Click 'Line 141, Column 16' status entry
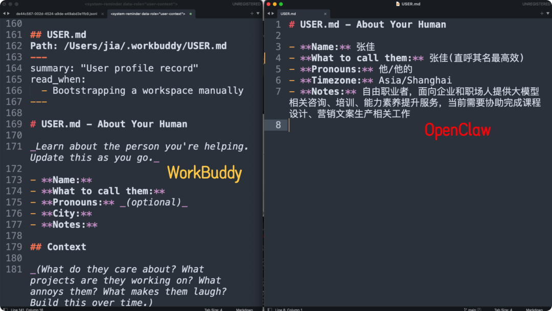The width and height of the screenshot is (552, 311). (27, 309)
